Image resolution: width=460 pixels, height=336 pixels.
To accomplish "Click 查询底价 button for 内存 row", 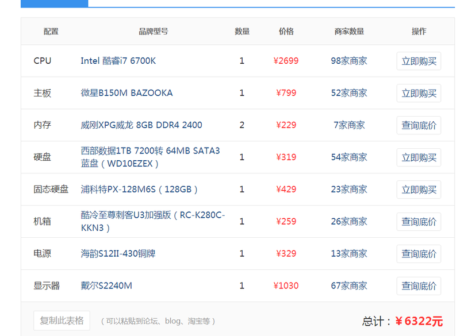I will [x=419, y=125].
